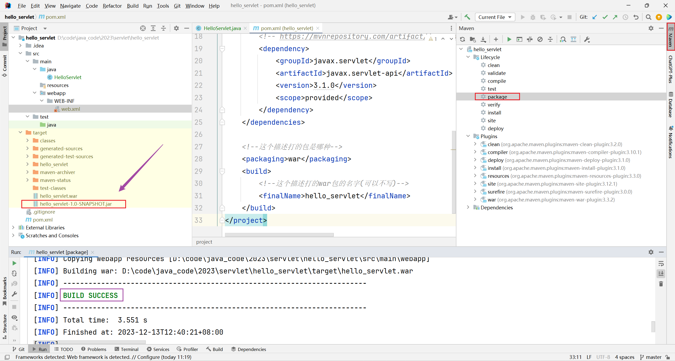Click Generate Sources and Update Folders icon

click(x=473, y=40)
